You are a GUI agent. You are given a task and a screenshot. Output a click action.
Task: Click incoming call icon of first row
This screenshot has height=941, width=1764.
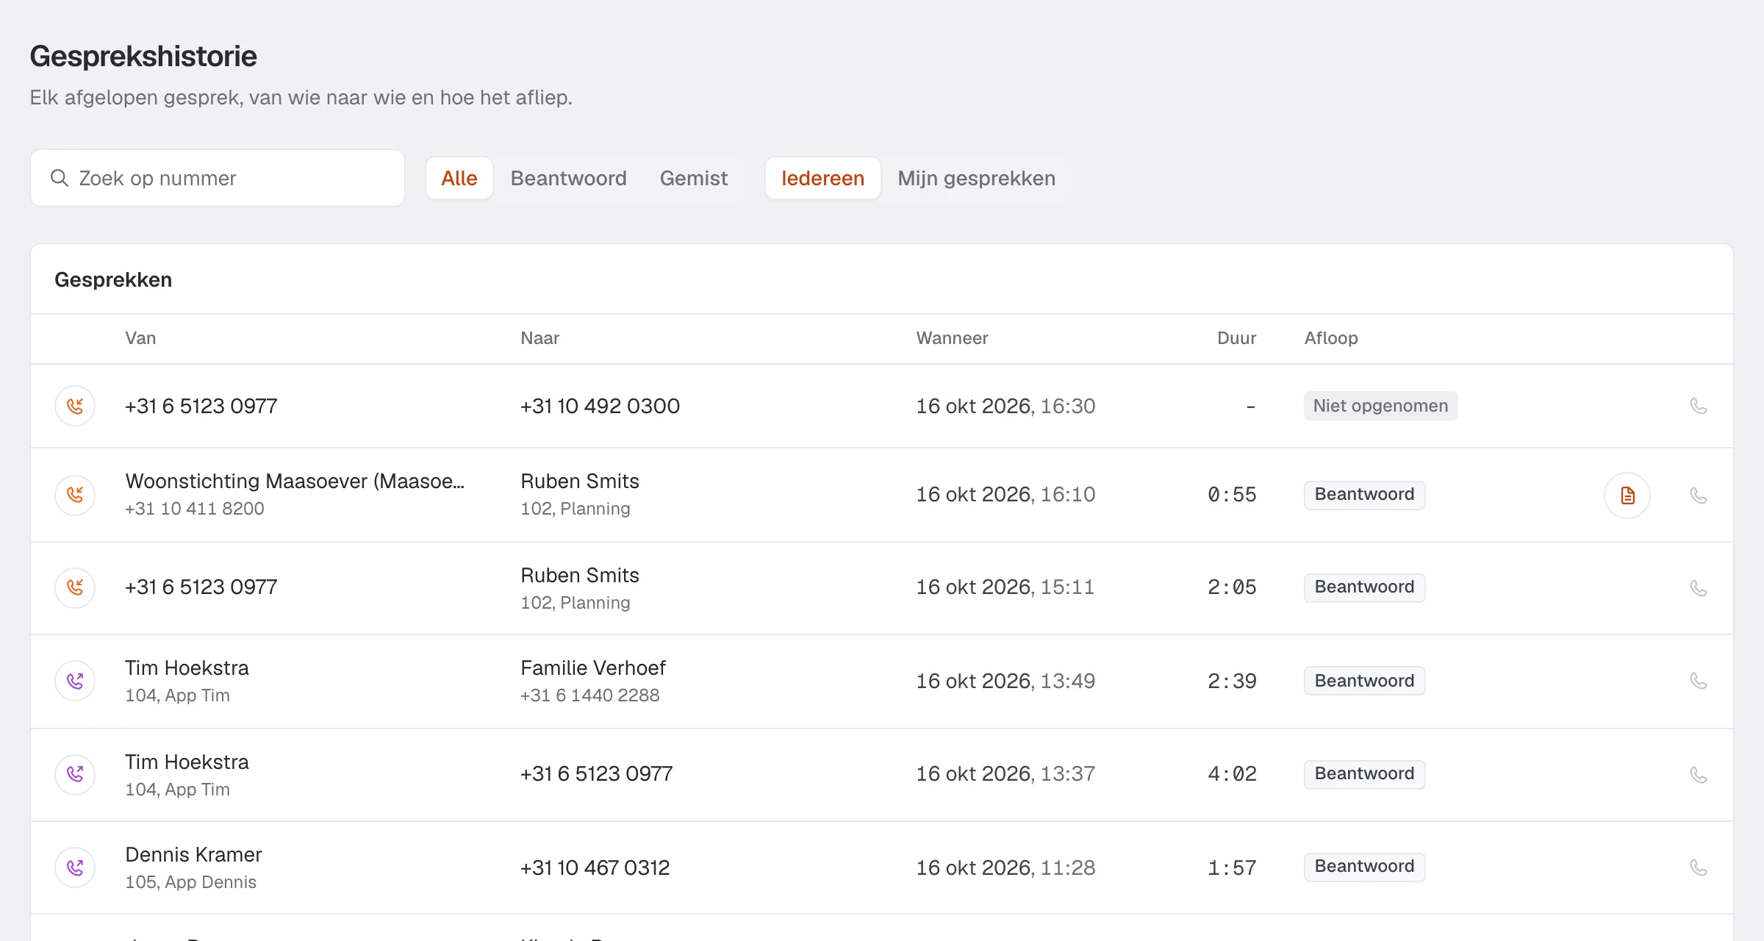[75, 406]
